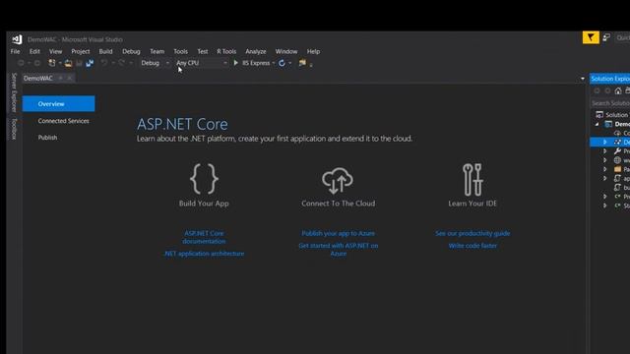
Task: Open the R Tools menu
Action: [226, 51]
